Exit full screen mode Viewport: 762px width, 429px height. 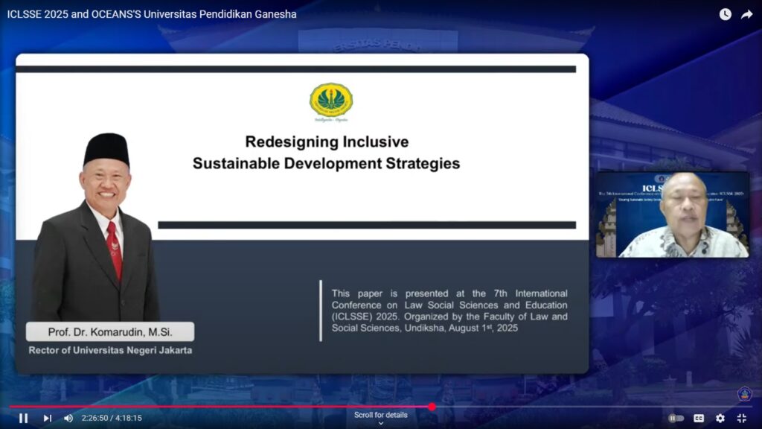(x=742, y=419)
